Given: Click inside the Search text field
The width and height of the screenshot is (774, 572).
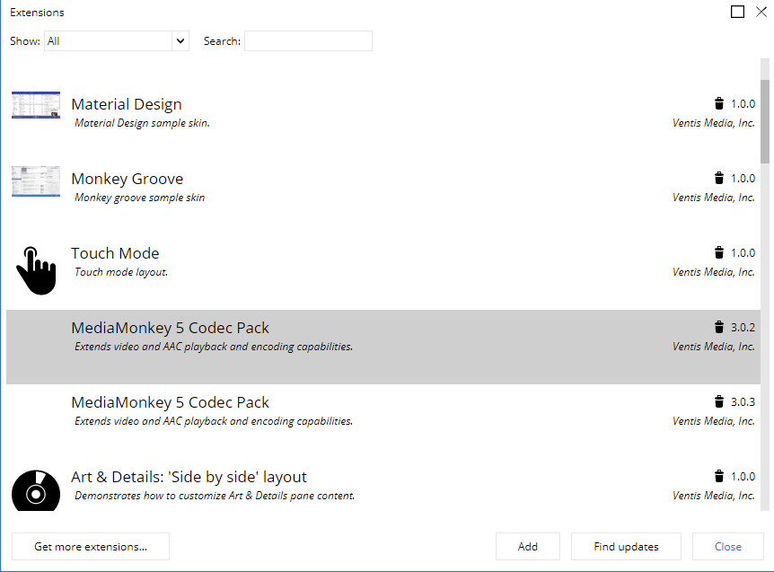Looking at the screenshot, I should coord(308,41).
